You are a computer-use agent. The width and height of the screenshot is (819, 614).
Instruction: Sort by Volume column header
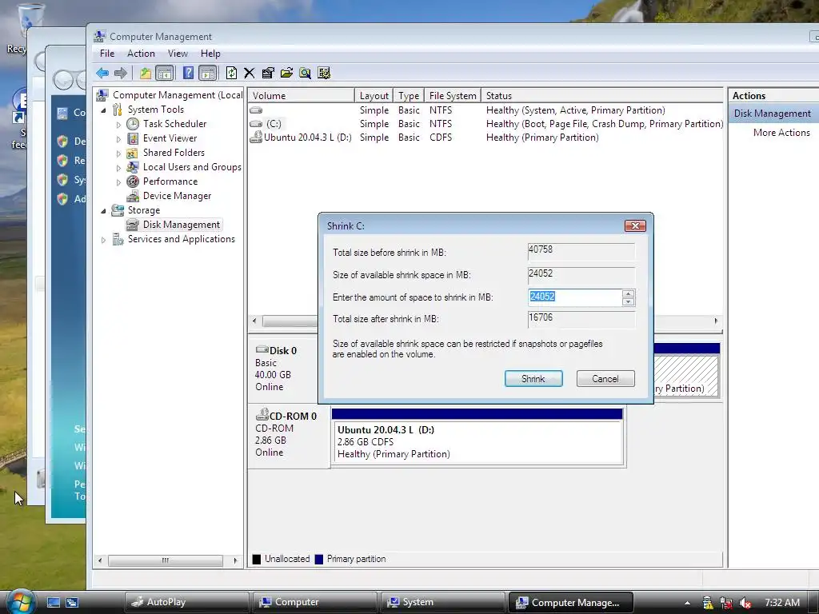point(301,96)
